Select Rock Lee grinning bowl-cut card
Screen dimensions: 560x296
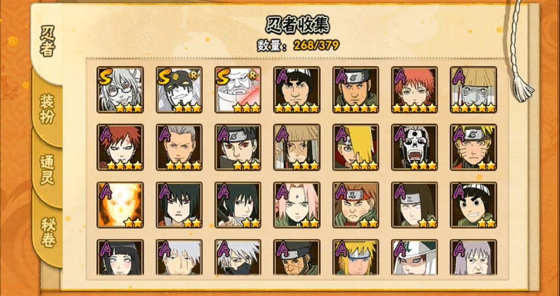(473, 205)
